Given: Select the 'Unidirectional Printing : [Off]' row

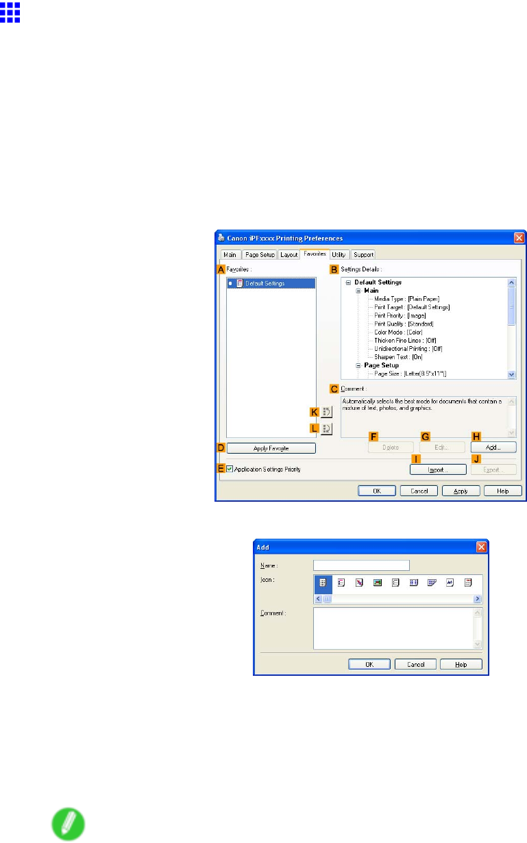Looking at the screenshot, I should 408,348.
